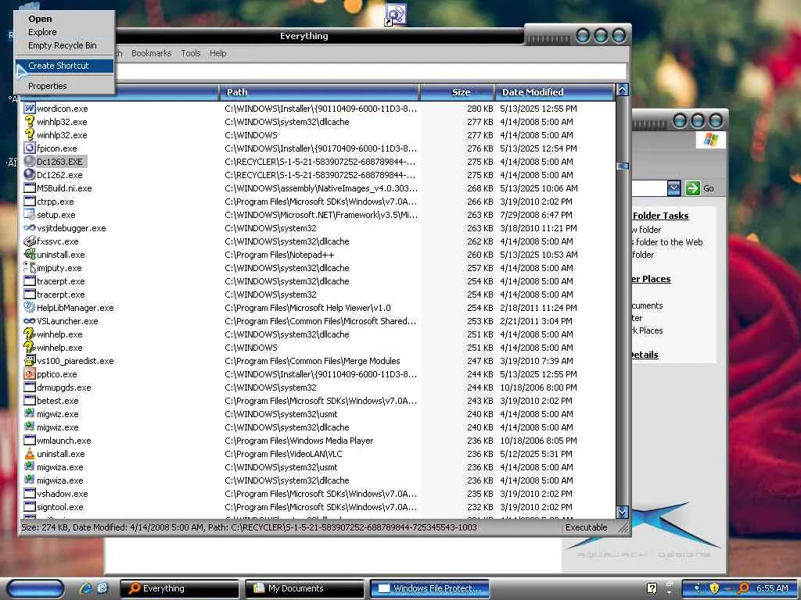Select the MSBuild.ni.exe icon

30,187
